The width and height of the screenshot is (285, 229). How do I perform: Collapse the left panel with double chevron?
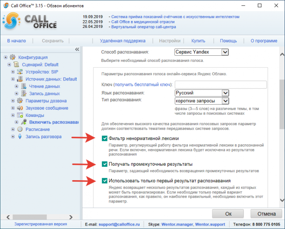77,49
